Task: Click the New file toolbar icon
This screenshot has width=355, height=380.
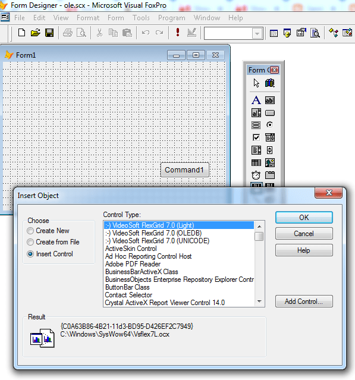Action: [x=21, y=33]
